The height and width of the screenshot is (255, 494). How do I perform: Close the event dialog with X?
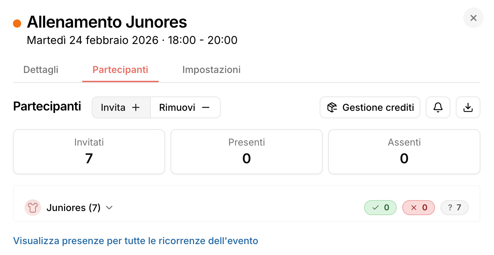(x=473, y=18)
